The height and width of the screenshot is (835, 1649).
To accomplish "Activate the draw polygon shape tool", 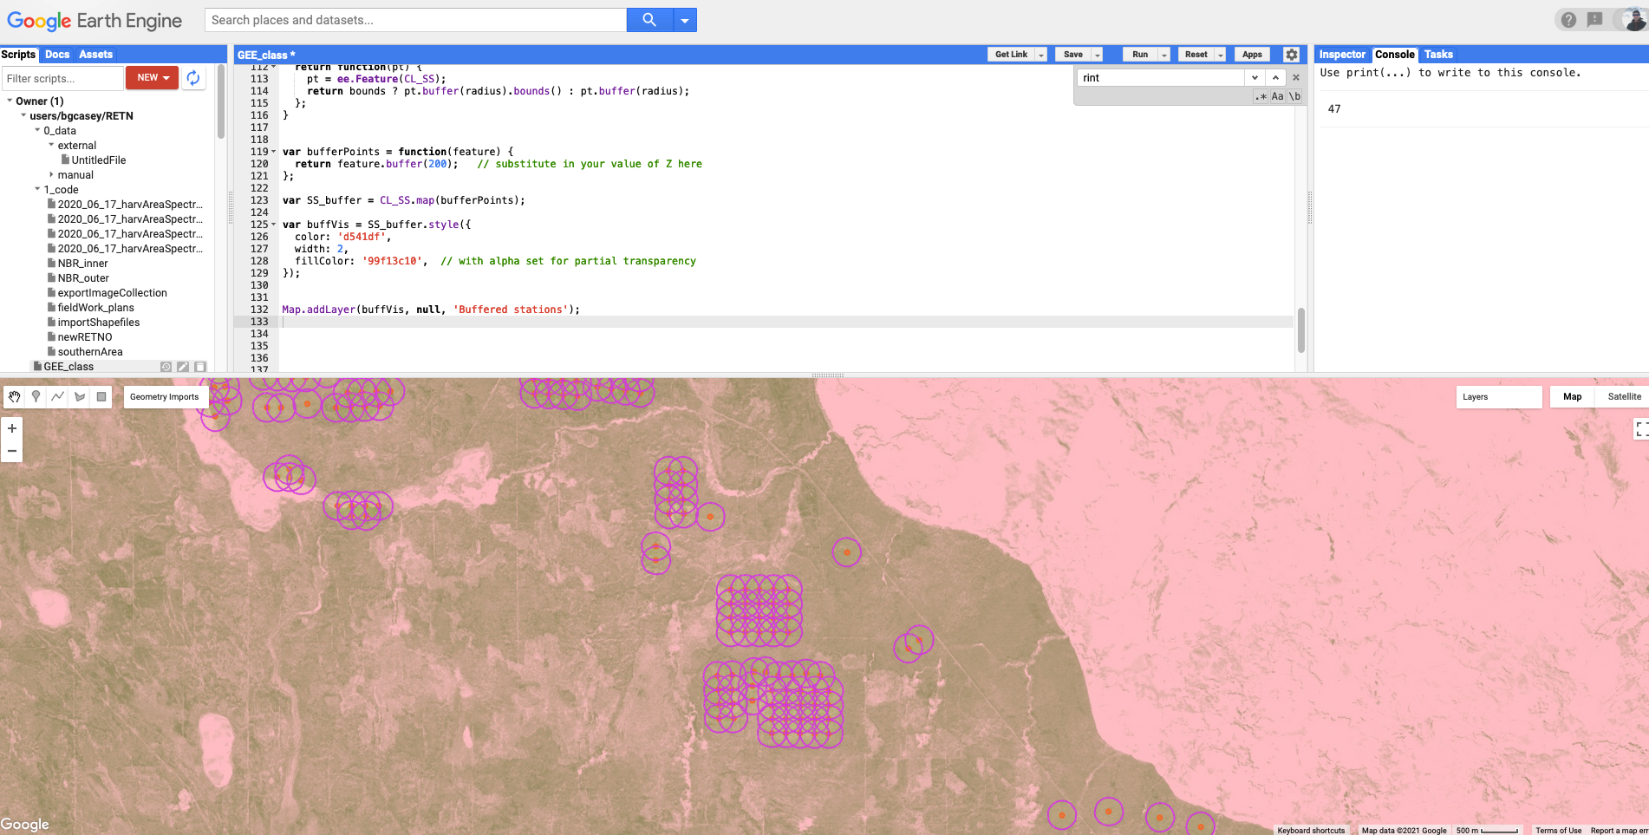I will [80, 396].
